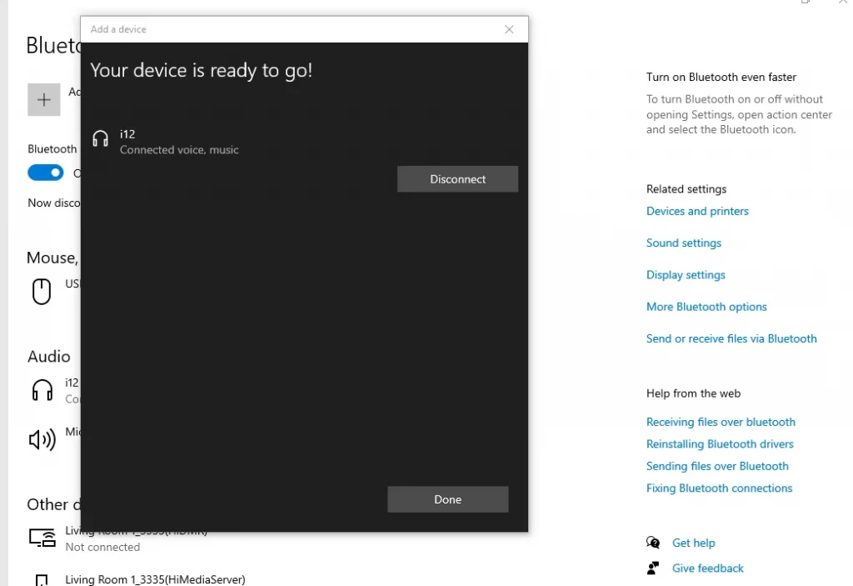Select the USB mouse icon
This screenshot has width=853, height=586.
[x=42, y=292]
